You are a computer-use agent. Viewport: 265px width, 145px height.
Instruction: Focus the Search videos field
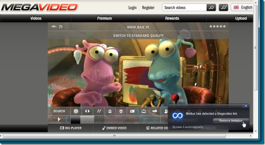coord(184,8)
